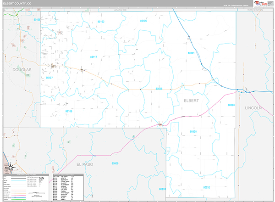Select ZIP code label 80102
Screen dimensions: 275x202
pyautogui.click(x=101, y=22)
